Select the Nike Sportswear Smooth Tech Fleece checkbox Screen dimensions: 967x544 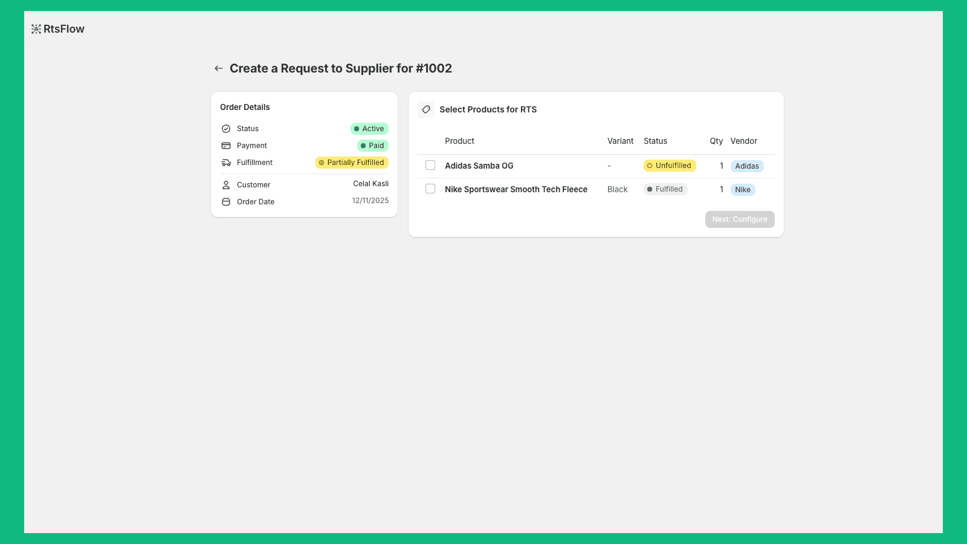tap(430, 189)
